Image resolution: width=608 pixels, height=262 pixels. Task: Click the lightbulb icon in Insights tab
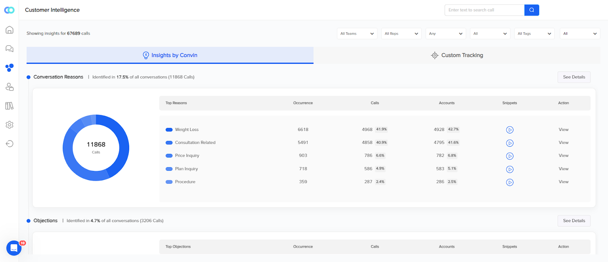point(146,55)
